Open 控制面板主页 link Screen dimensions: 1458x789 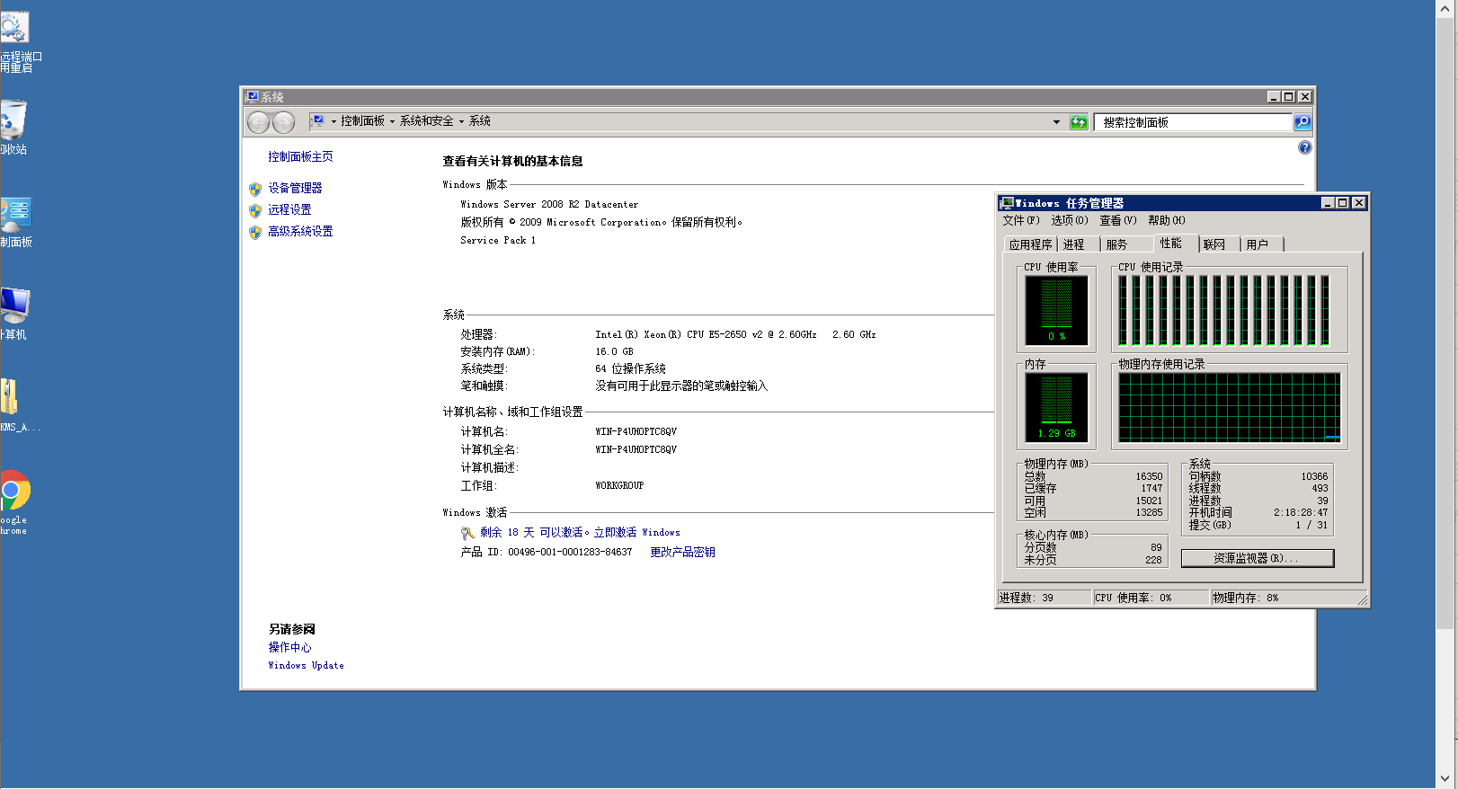300,156
